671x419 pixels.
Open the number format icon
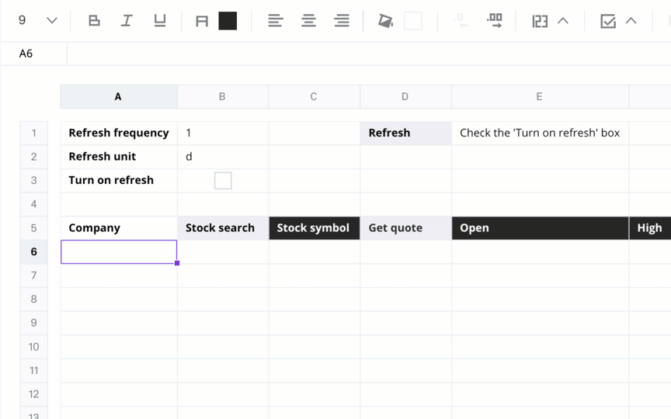coord(540,21)
